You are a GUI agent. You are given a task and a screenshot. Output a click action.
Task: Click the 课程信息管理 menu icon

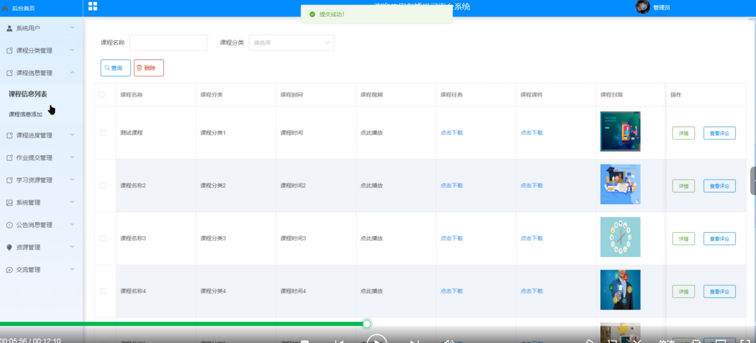pyautogui.click(x=9, y=73)
